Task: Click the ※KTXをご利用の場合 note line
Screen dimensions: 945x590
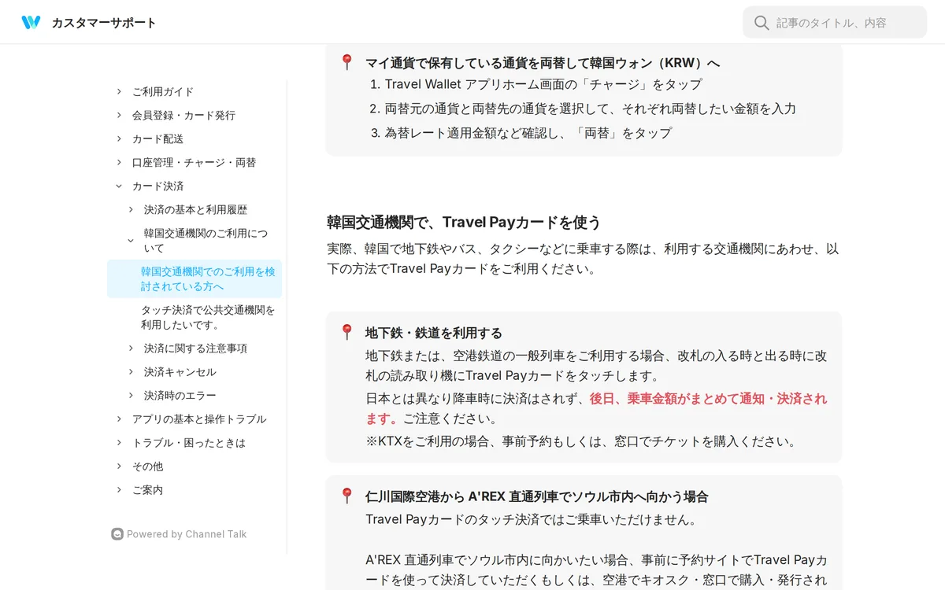Action: tap(582, 441)
